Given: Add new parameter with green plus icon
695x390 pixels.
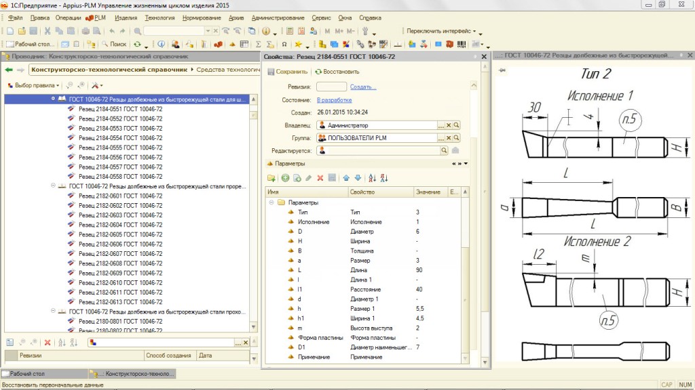Looking at the screenshot, I should [285, 178].
